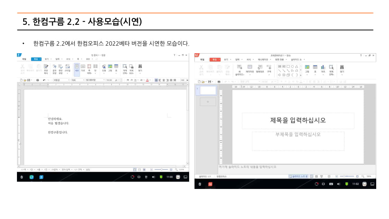The width and height of the screenshot is (389, 219).
Task: Click help question mark in Hangul window
Action: pos(174,55)
